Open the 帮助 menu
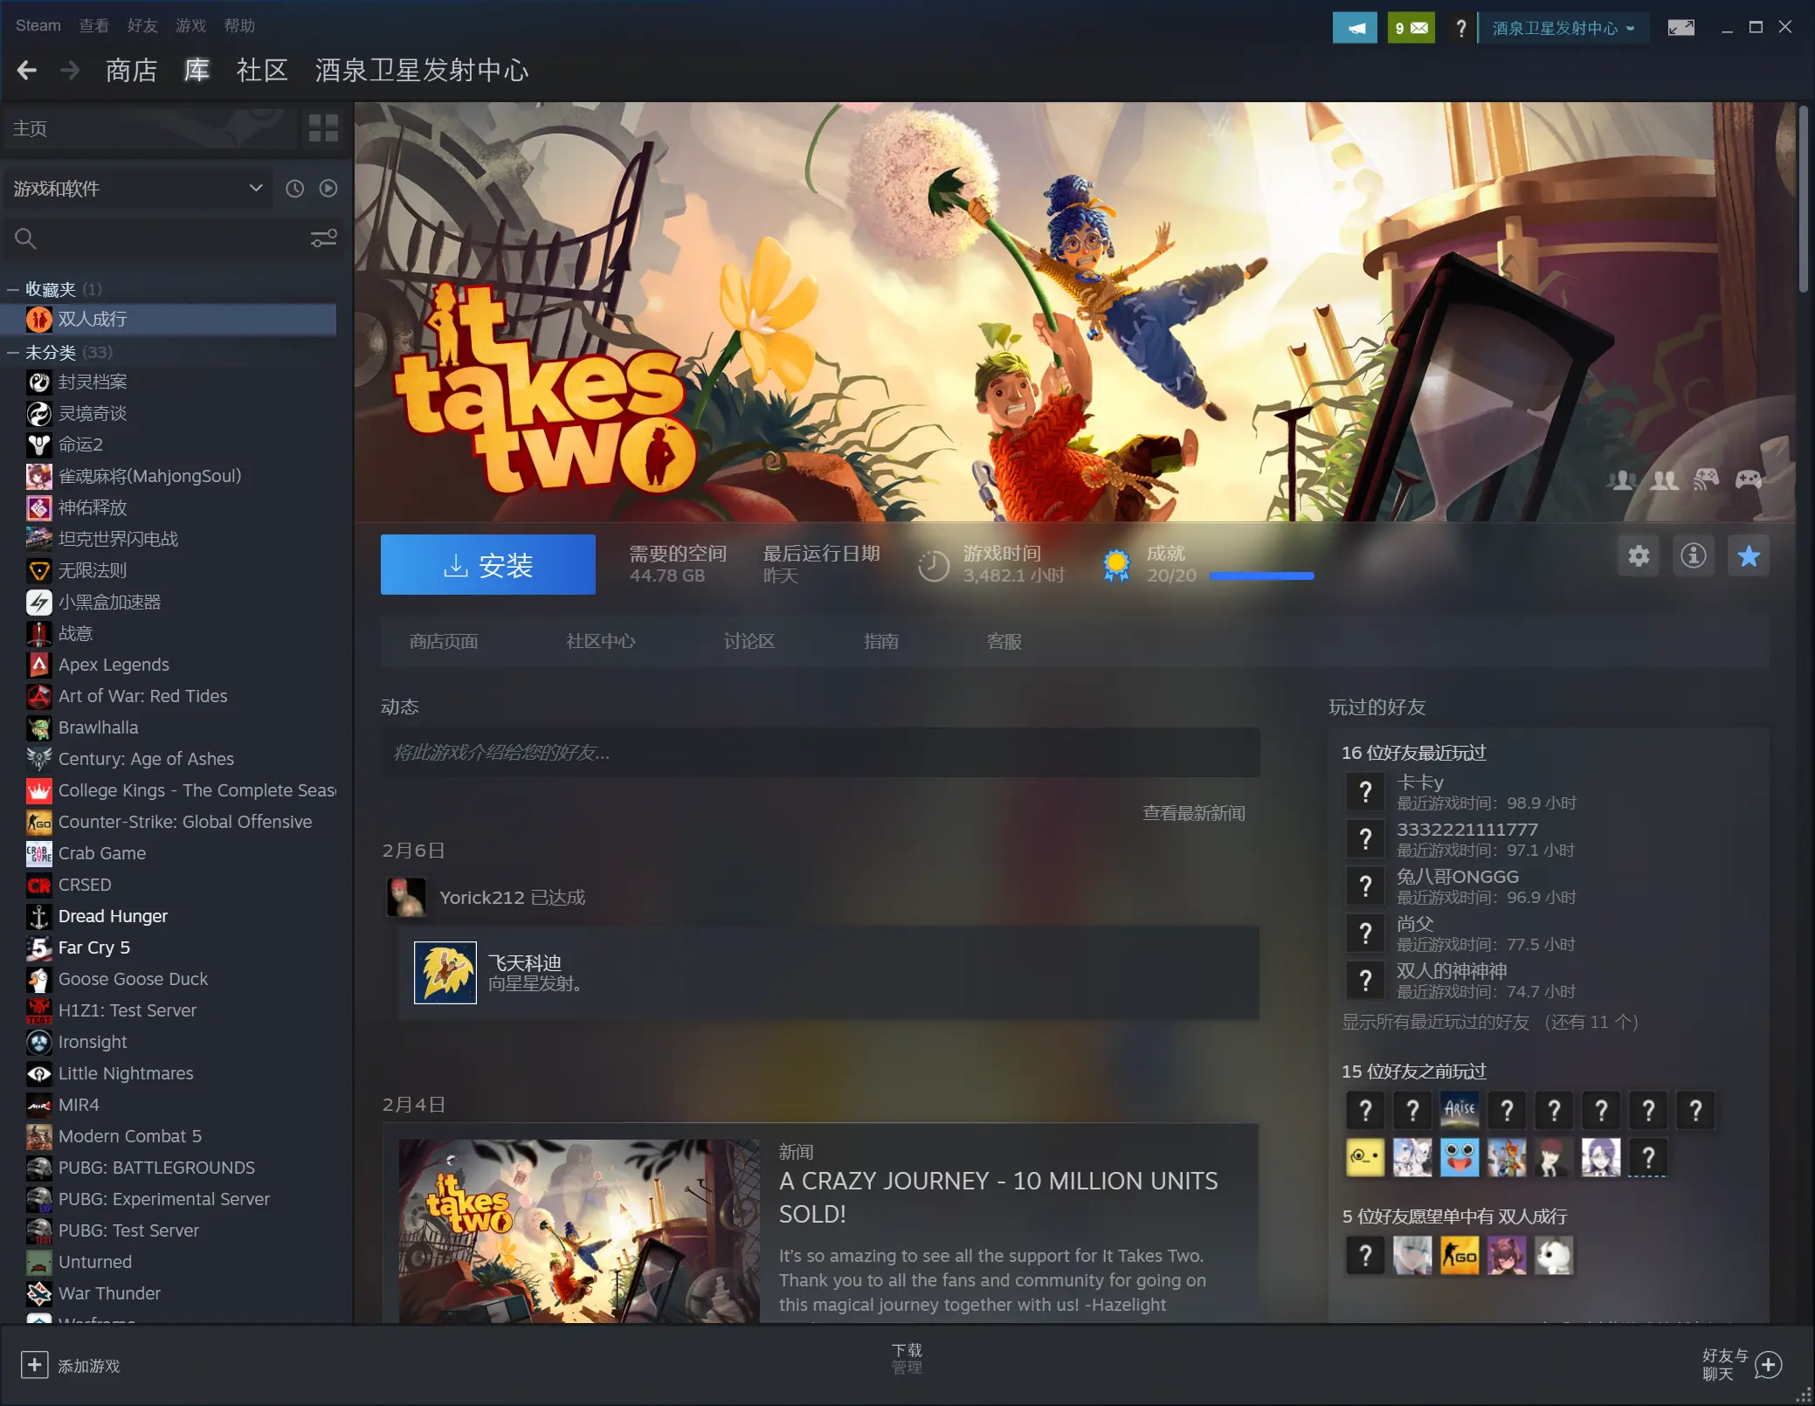1815x1406 pixels. (239, 25)
